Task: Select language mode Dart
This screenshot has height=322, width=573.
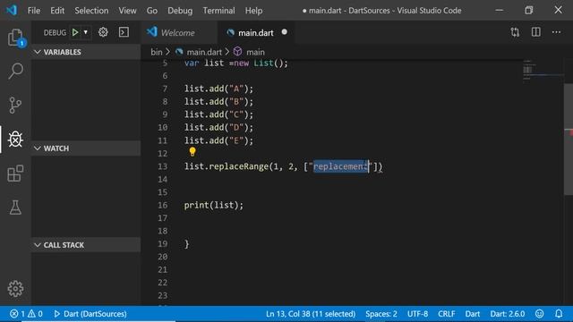Action: coord(473,314)
